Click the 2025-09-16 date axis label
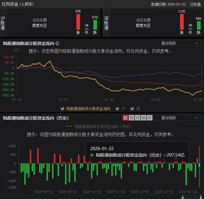Image resolution: width=204 pixels, height=199 pixels. click(43, 192)
